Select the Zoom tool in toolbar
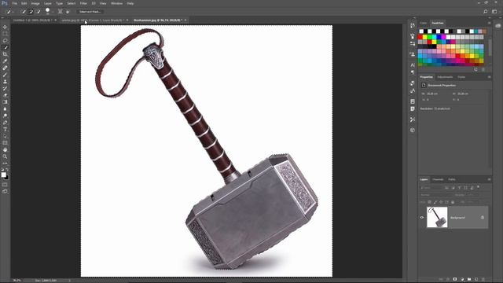 click(x=5, y=156)
